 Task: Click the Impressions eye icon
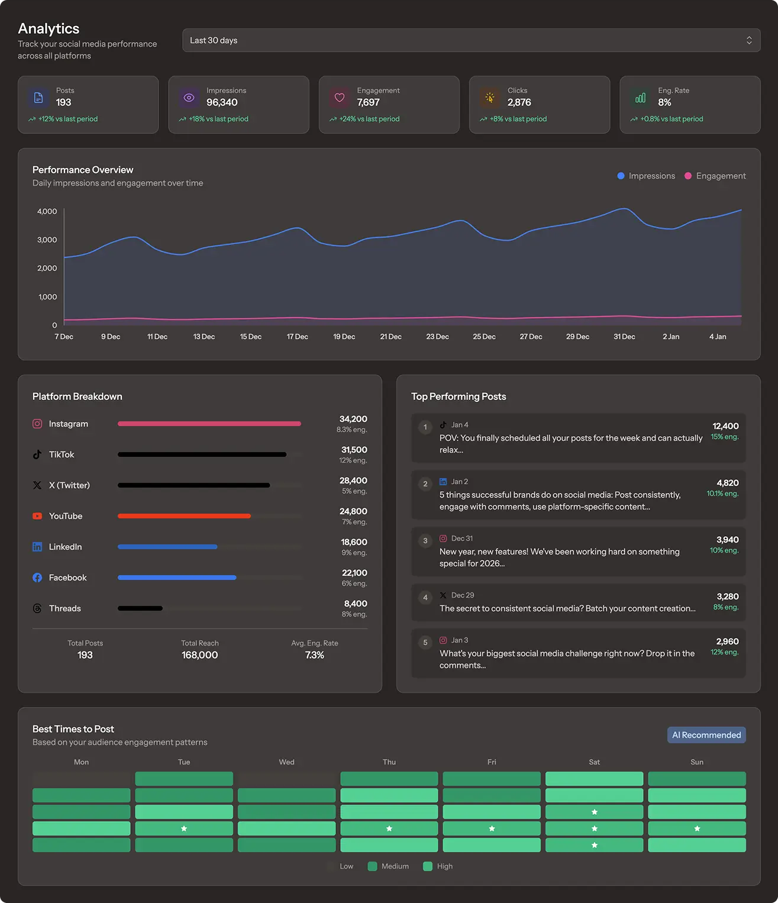189,98
